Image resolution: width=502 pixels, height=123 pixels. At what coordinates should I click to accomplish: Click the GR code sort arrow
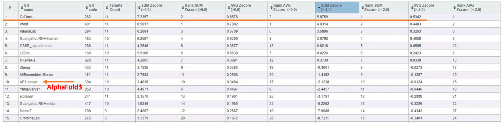[87, 7]
